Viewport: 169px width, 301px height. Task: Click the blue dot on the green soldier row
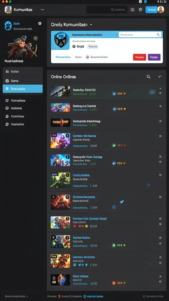(148, 185)
